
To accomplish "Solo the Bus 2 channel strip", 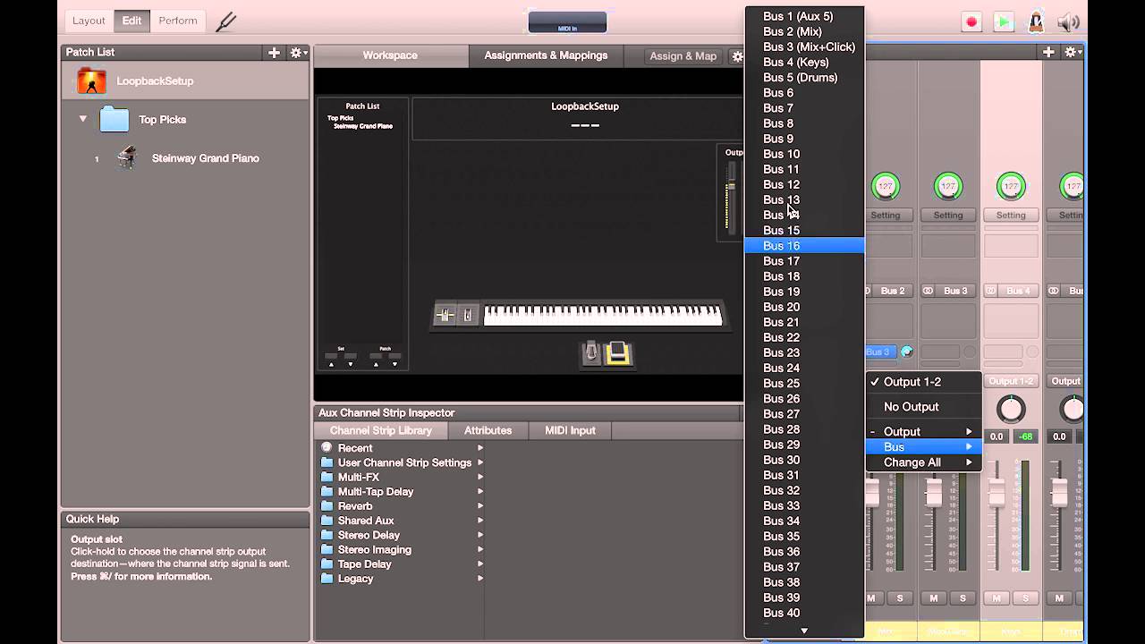I will [x=900, y=598].
